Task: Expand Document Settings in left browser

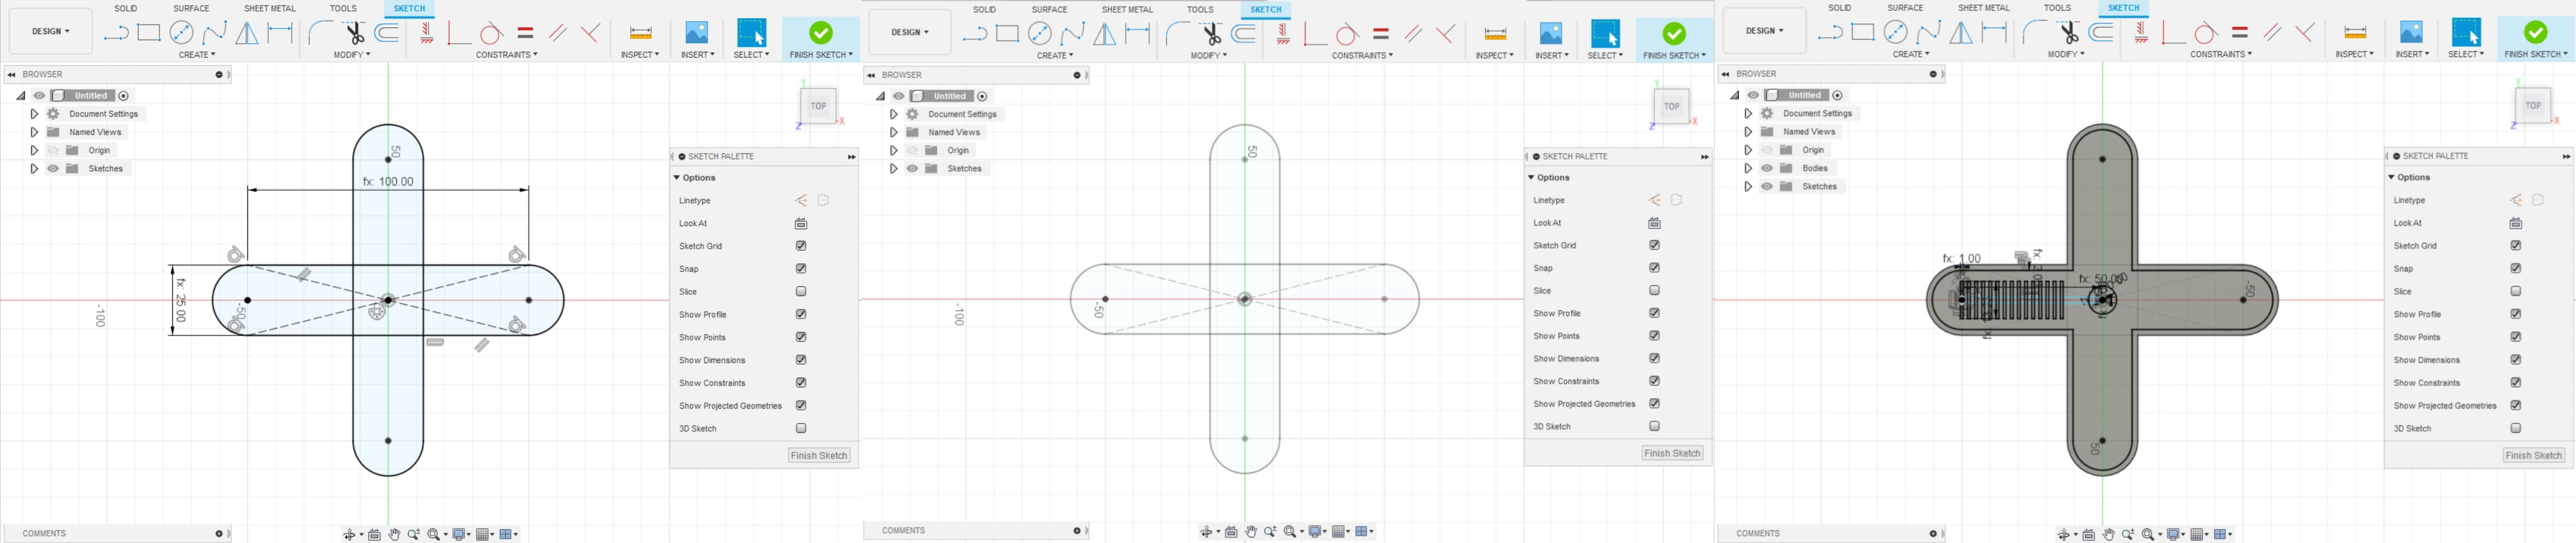Action: 34,114
